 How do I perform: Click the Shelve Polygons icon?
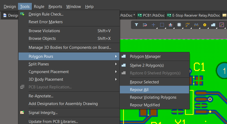124,65
